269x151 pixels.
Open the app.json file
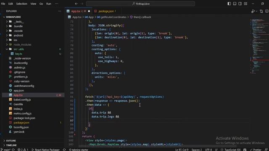click(18, 91)
